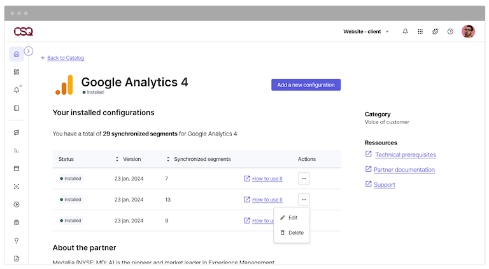Click the Synchronized segments column header
Screen dimensions: 489x269
(202, 159)
